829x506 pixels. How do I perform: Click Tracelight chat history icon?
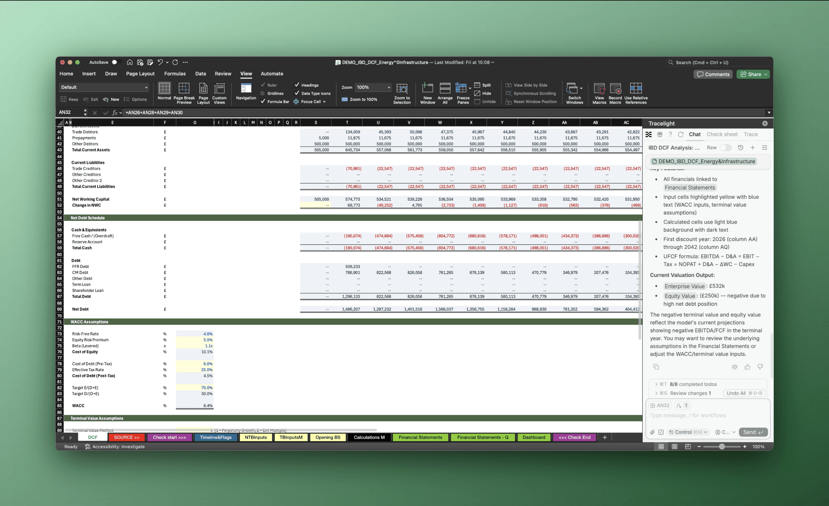click(x=740, y=147)
